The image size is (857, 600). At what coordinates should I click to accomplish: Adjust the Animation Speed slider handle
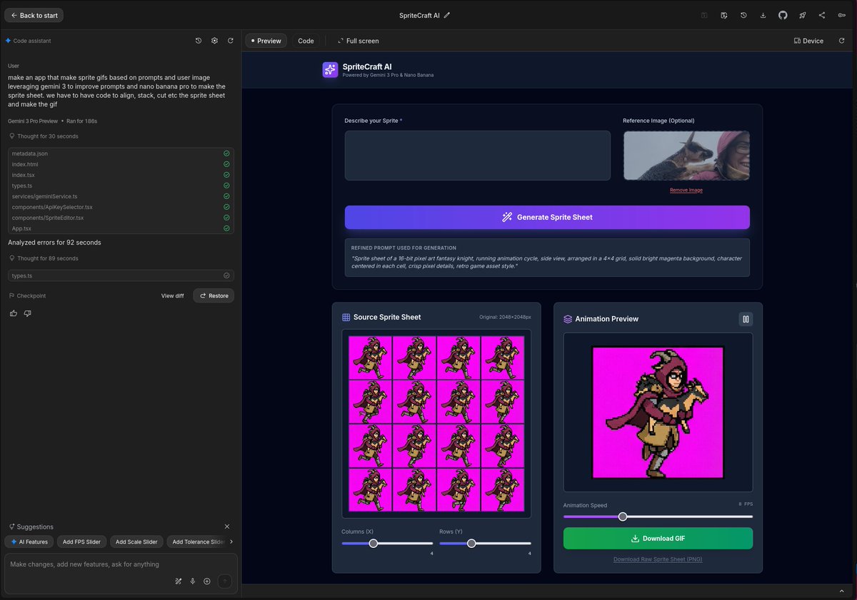pos(623,517)
